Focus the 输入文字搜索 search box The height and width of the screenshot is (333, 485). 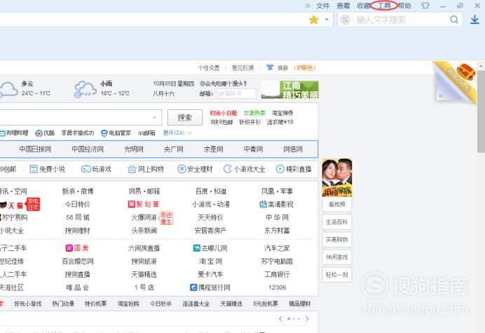399,20
